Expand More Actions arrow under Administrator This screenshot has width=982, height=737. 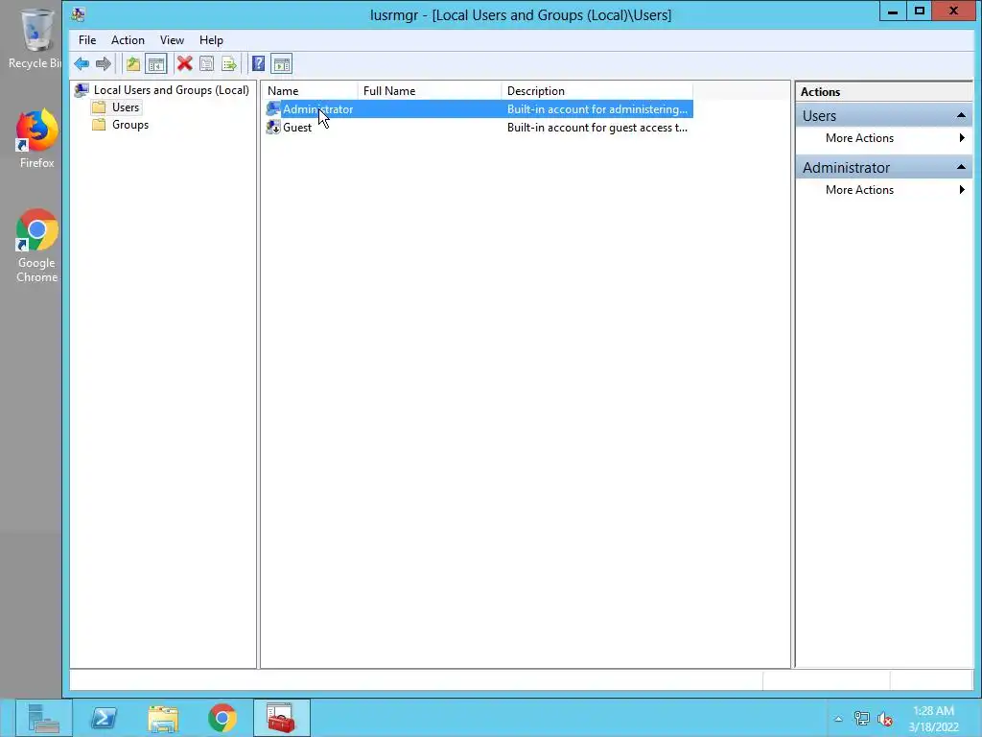pos(962,190)
